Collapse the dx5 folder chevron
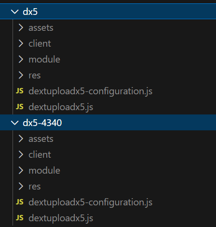216x227 pixels. 14,12
